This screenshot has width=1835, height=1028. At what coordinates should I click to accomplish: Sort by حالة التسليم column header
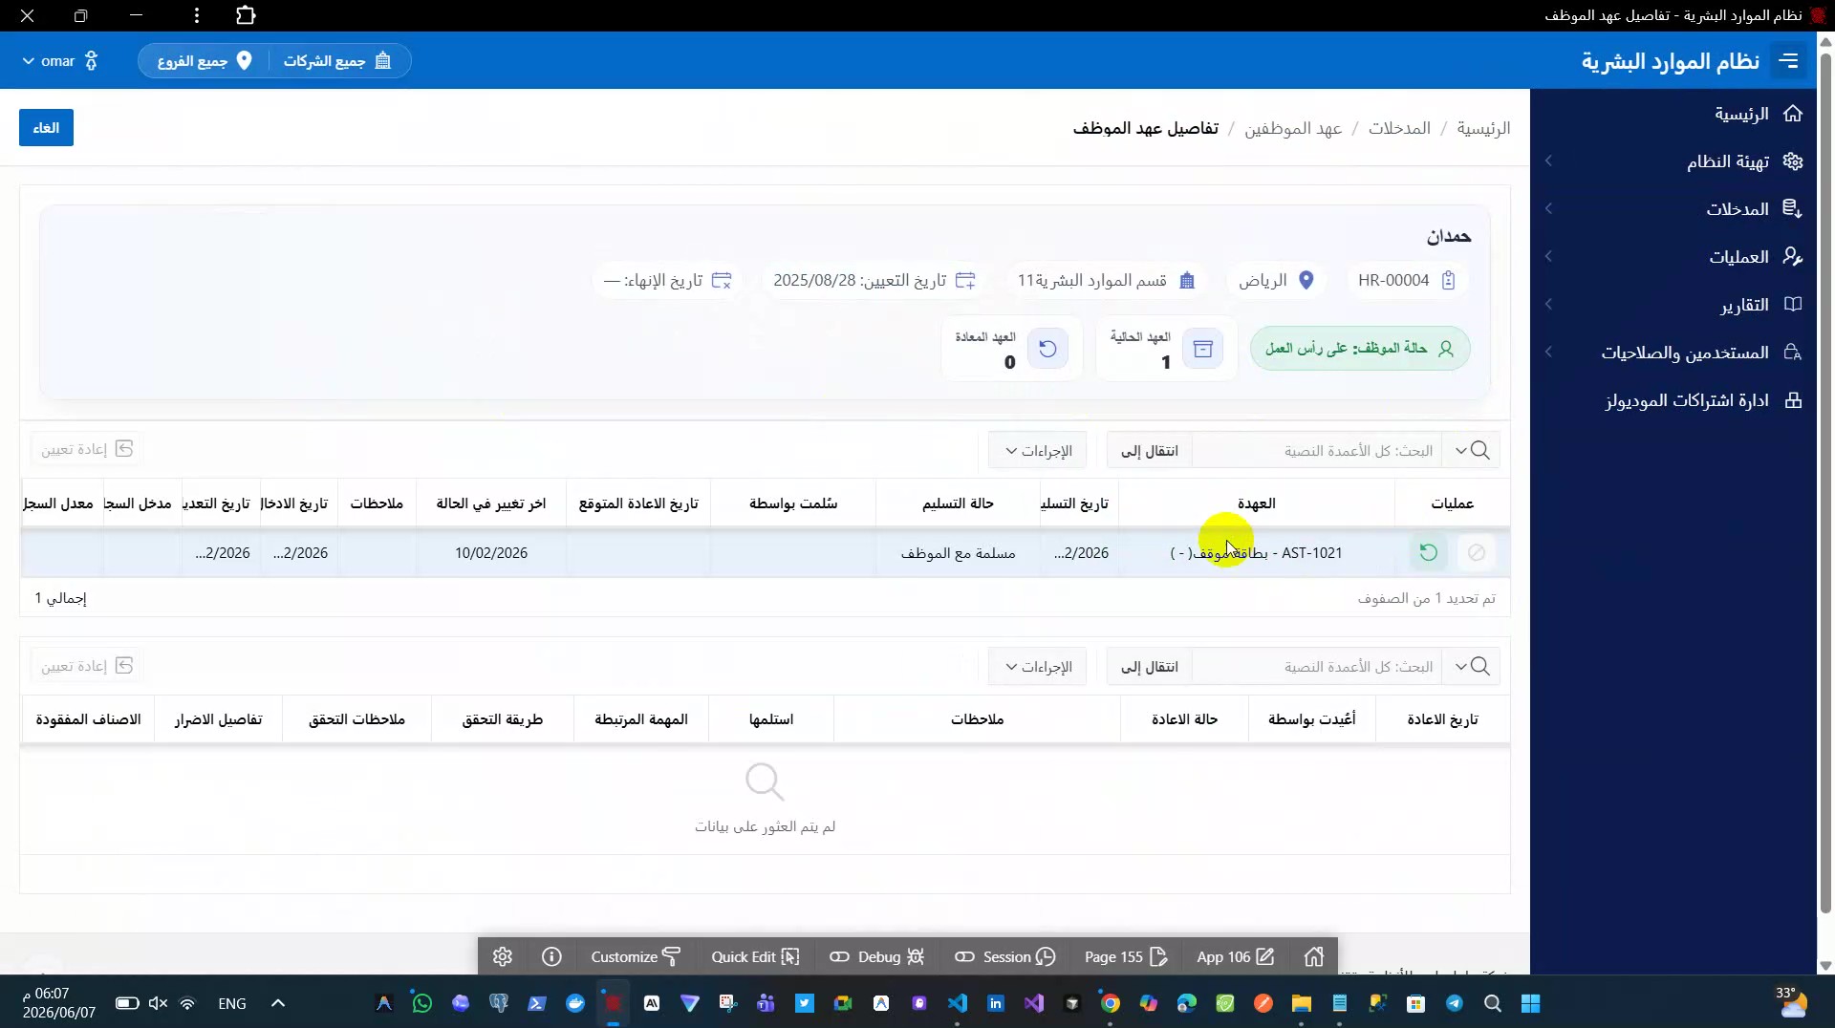pyautogui.click(x=958, y=503)
